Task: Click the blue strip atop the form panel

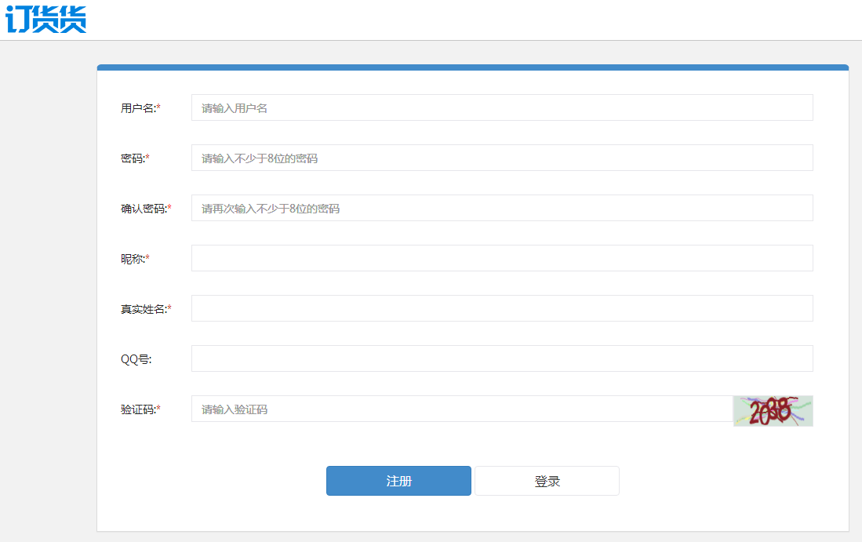Action: point(472,67)
